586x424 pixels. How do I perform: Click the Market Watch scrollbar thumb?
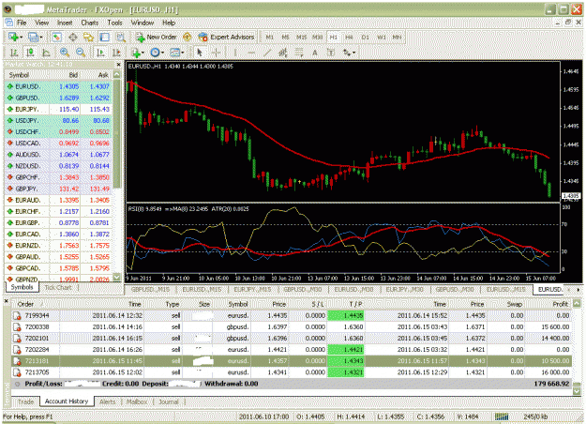point(117,132)
